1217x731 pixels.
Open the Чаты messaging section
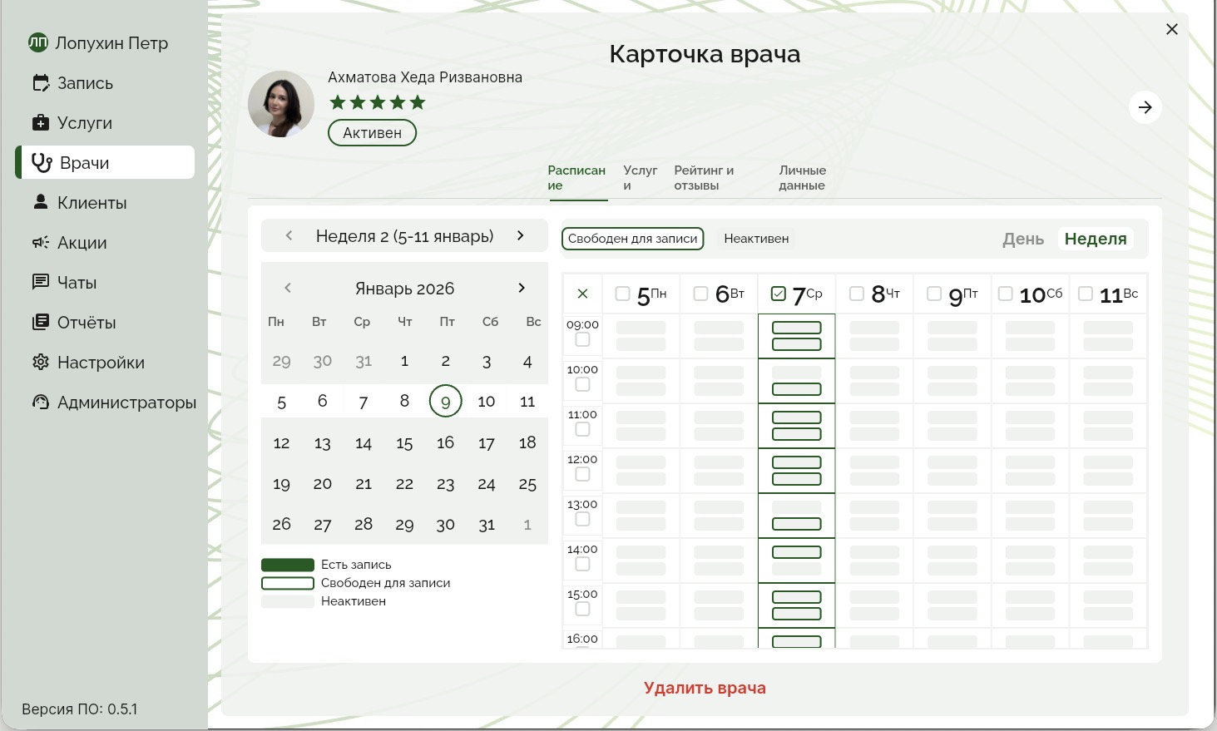click(77, 282)
